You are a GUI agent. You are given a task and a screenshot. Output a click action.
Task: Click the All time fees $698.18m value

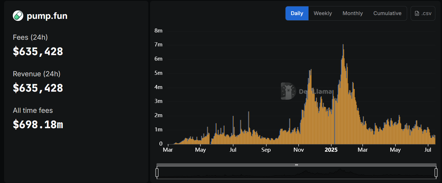click(x=38, y=124)
